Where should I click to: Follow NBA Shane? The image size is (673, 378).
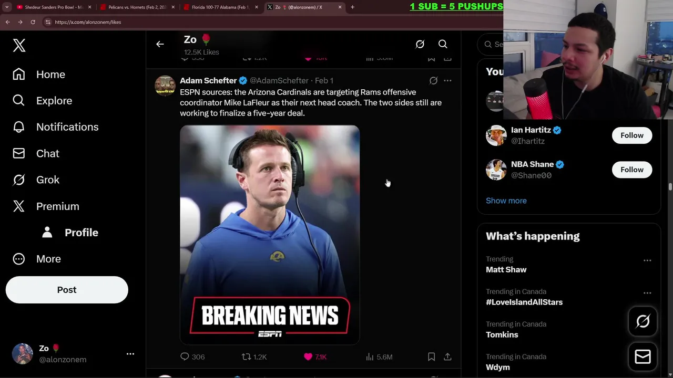click(631, 170)
